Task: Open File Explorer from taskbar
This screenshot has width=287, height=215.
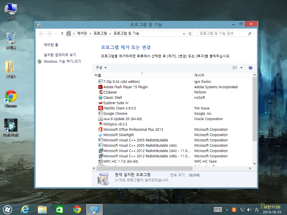Action: click(42, 209)
